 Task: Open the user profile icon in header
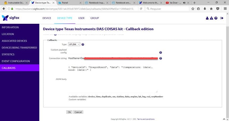(207, 18)
